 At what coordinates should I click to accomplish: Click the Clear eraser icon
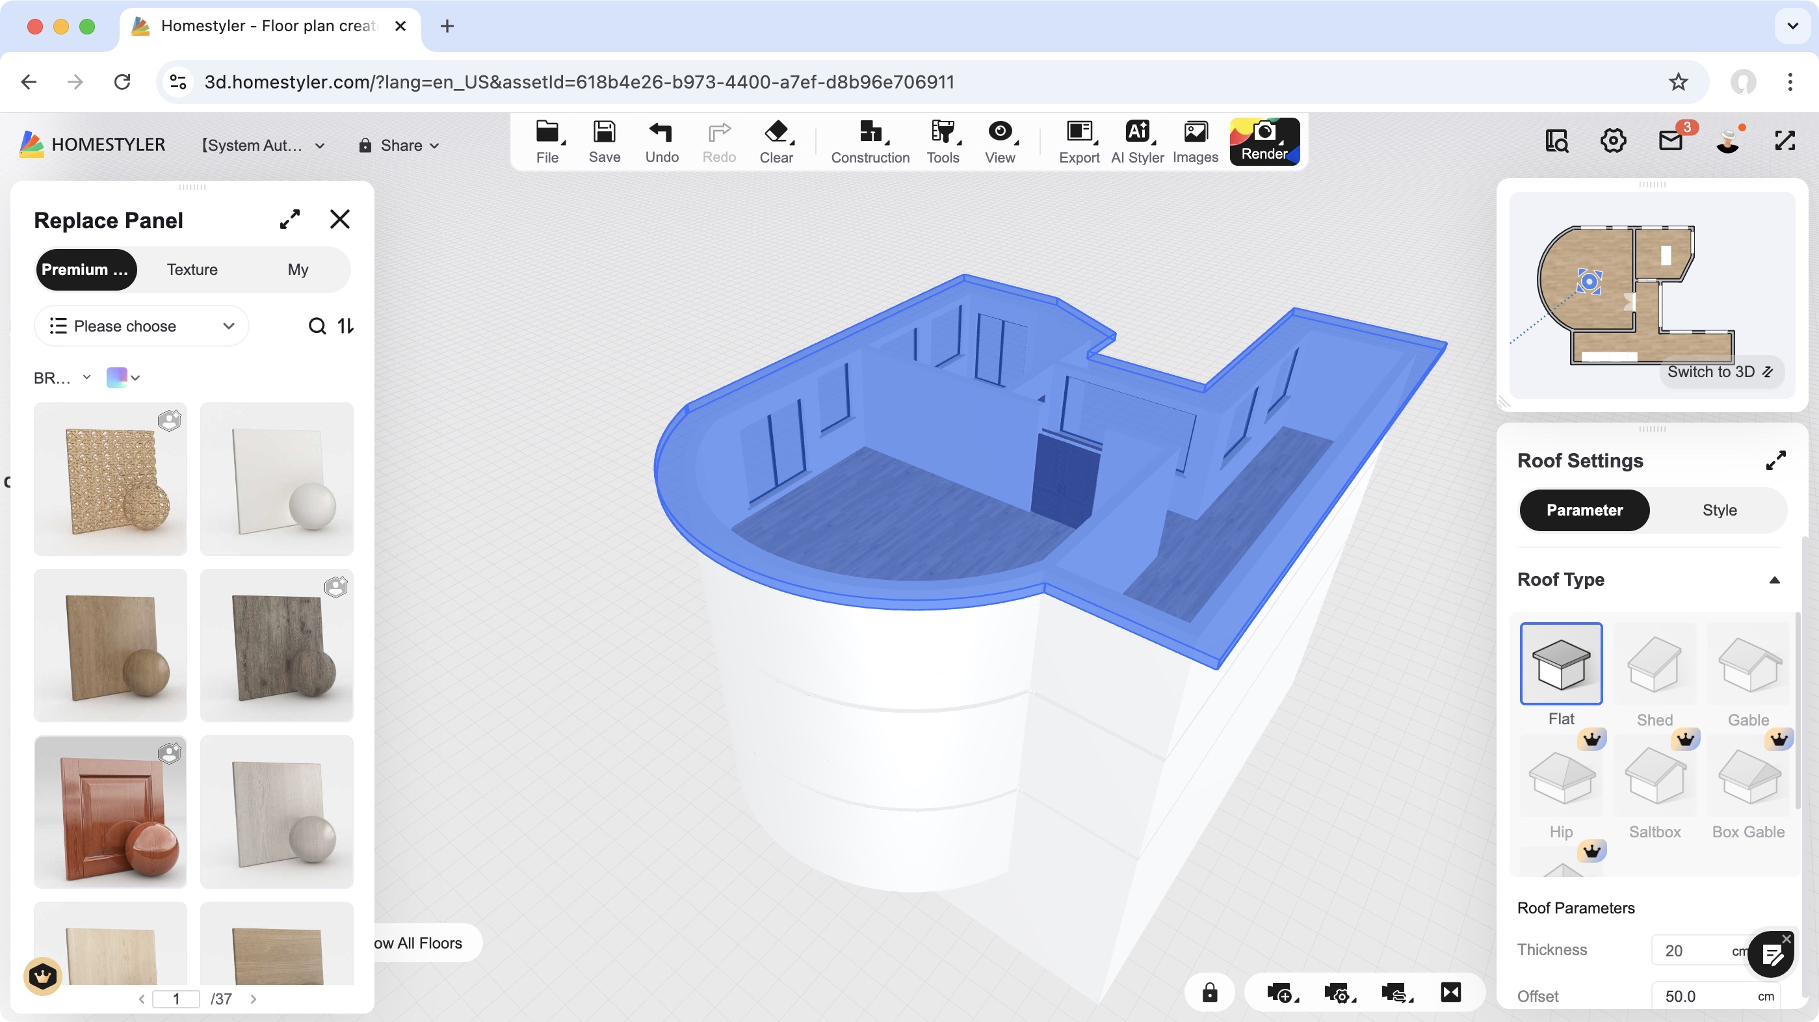coord(776,133)
